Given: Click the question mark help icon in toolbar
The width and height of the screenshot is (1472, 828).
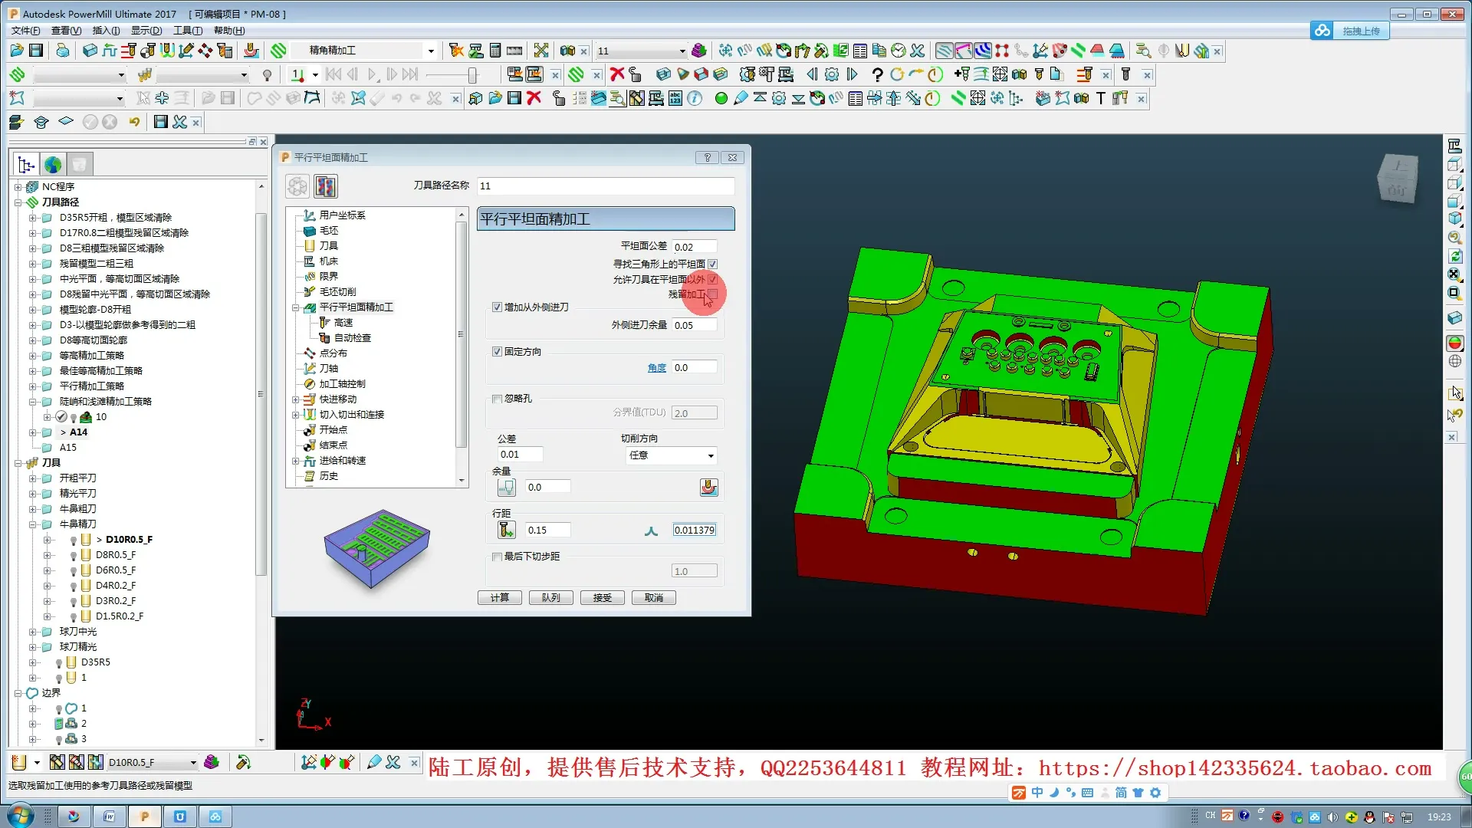Looking at the screenshot, I should pos(877,74).
